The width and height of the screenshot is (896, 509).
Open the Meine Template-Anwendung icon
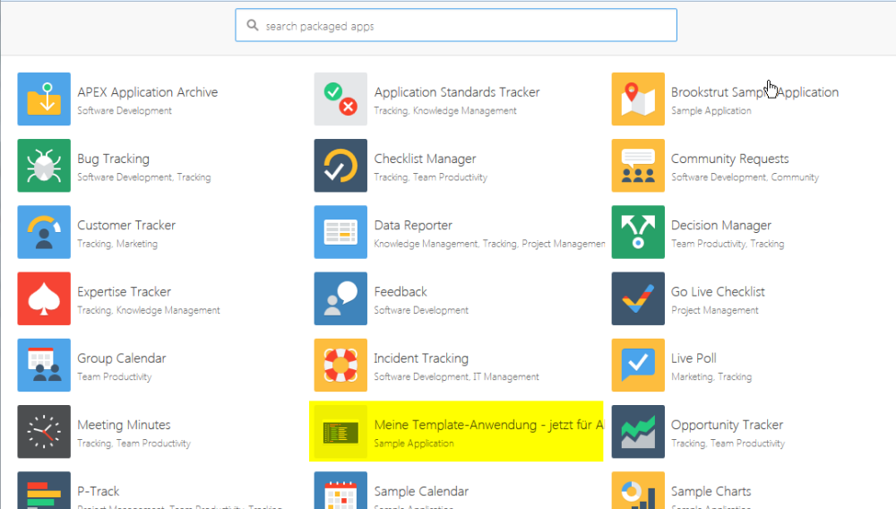click(340, 432)
